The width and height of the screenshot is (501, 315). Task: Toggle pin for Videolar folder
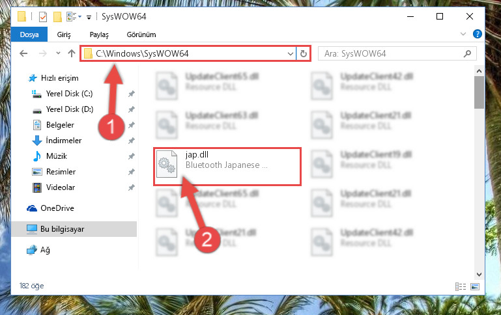(x=132, y=187)
